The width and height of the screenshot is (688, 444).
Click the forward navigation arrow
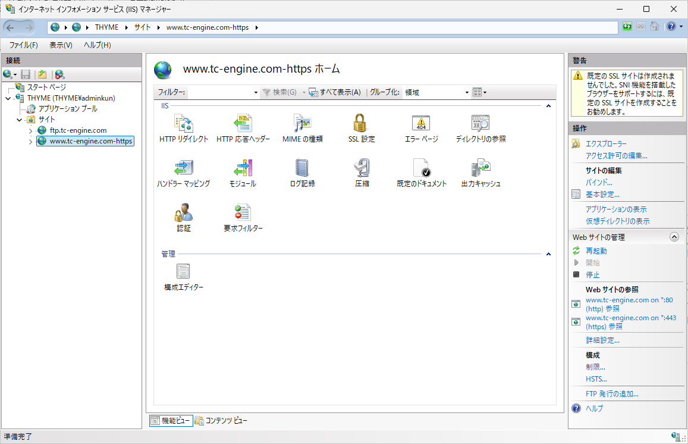tap(29, 27)
